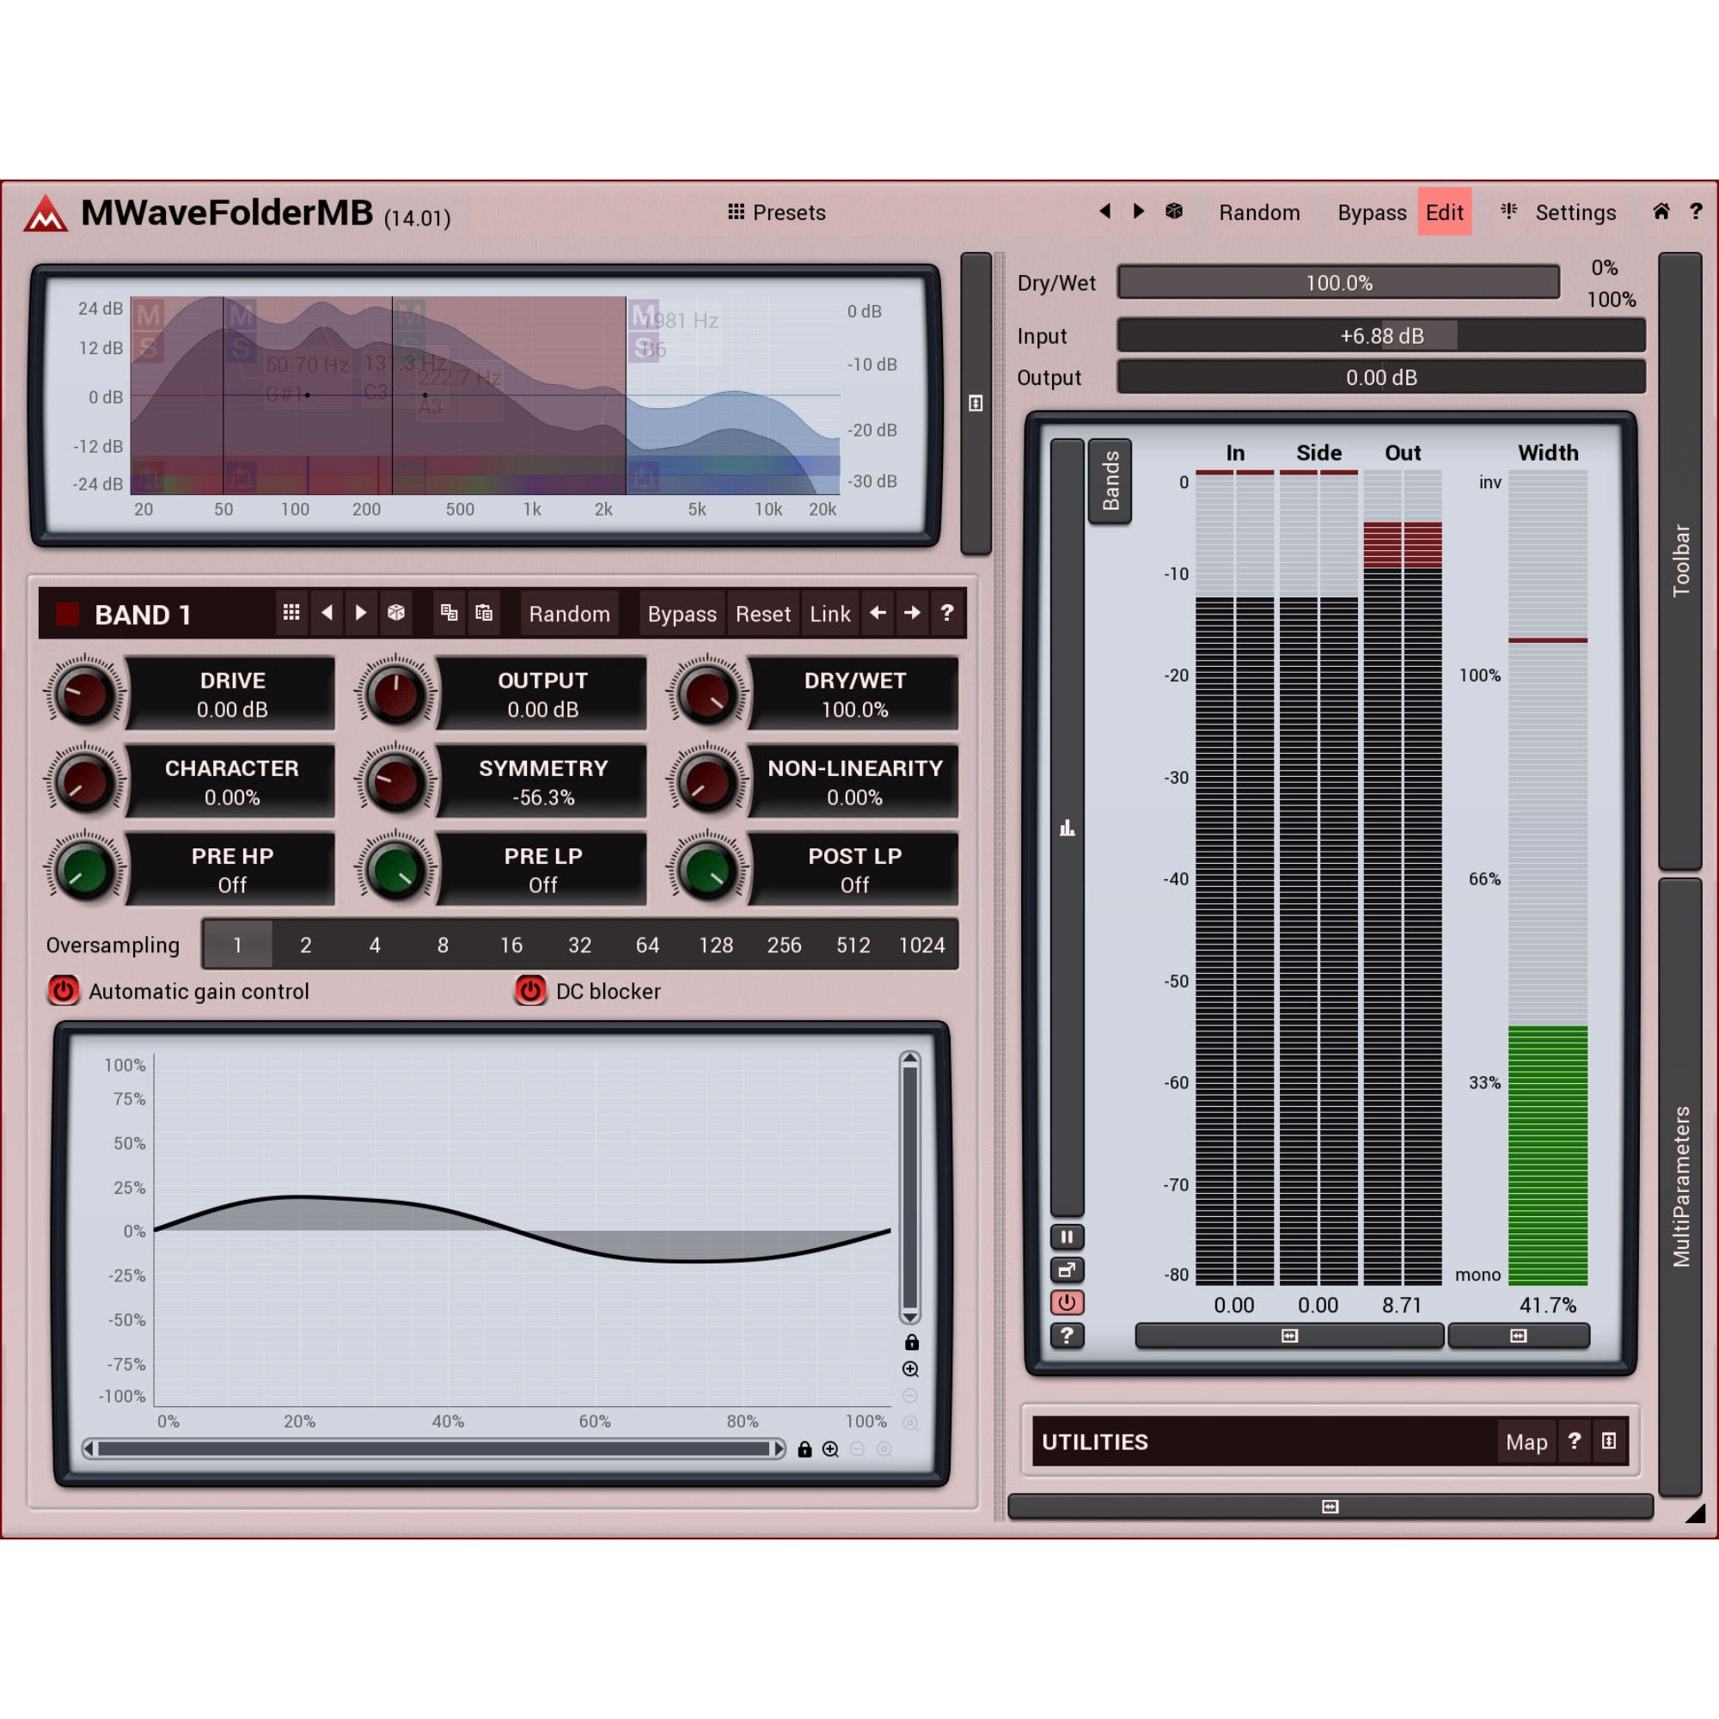Toggle Automatic gain control
The width and height of the screenshot is (1719, 1719).
click(64, 990)
